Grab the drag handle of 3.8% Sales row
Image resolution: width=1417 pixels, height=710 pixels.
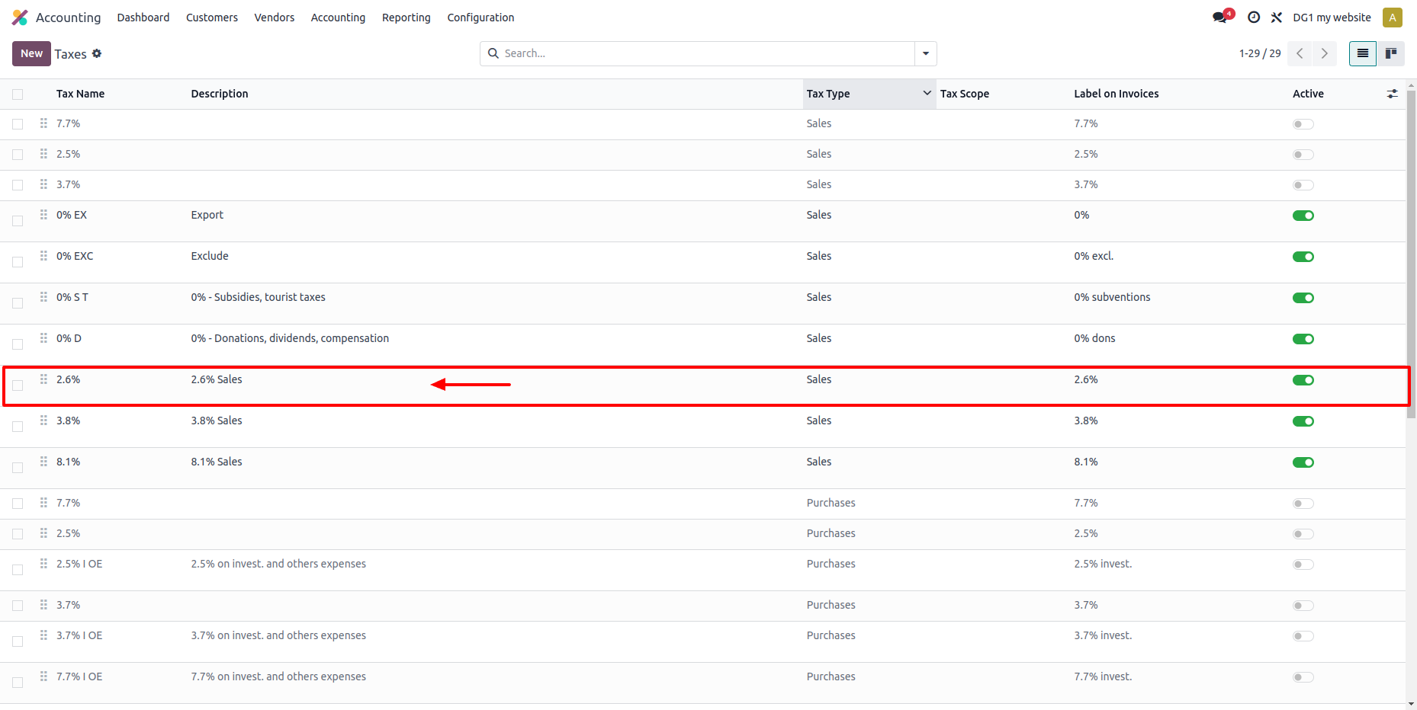tap(43, 421)
